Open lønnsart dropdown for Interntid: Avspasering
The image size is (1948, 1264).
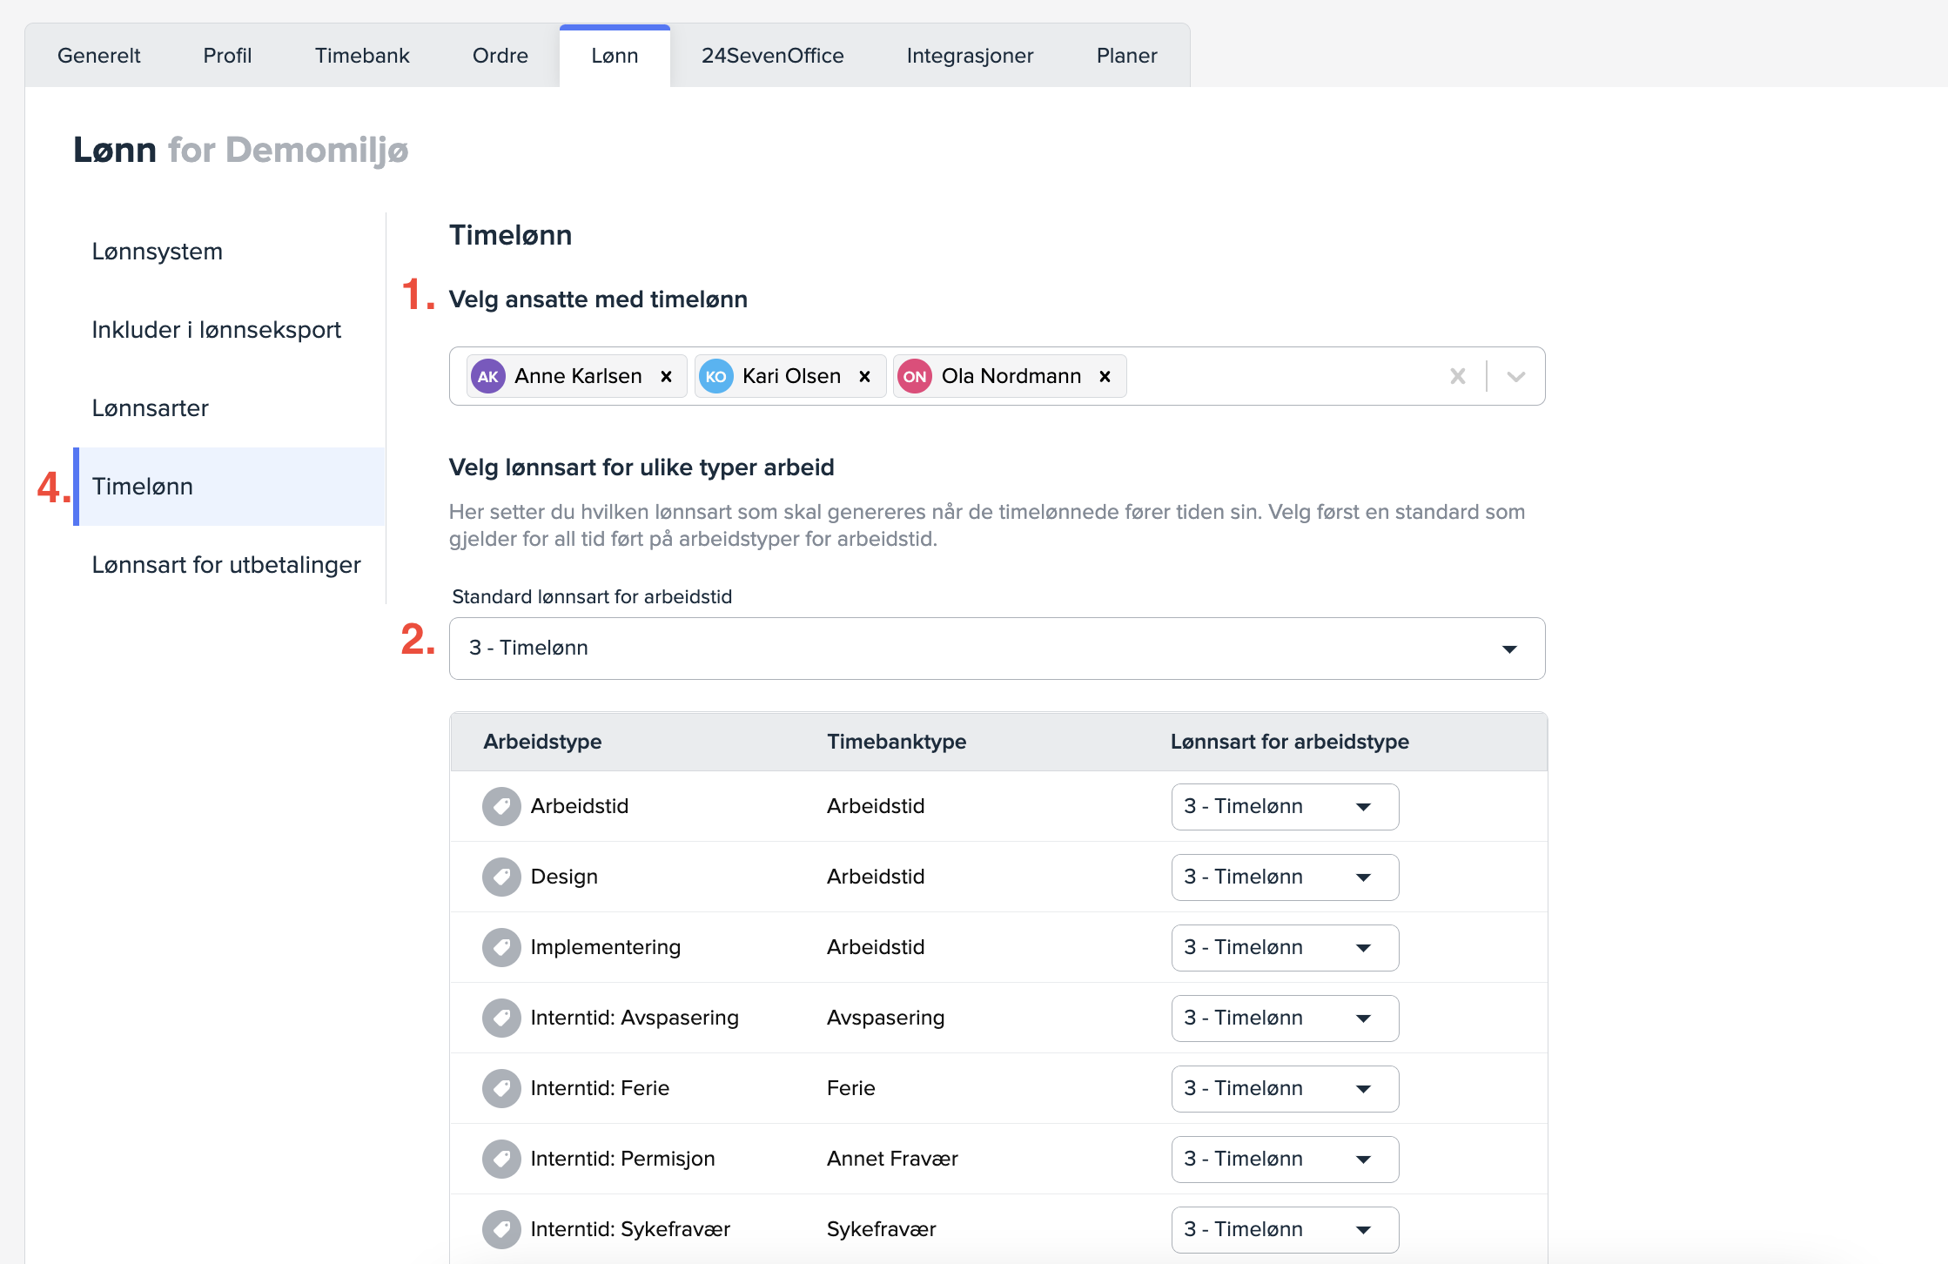(x=1285, y=1018)
